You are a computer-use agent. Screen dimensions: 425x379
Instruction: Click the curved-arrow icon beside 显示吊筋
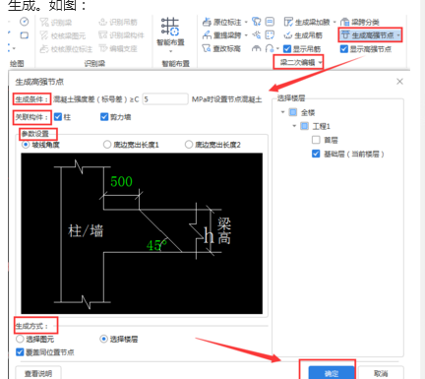tap(270, 48)
